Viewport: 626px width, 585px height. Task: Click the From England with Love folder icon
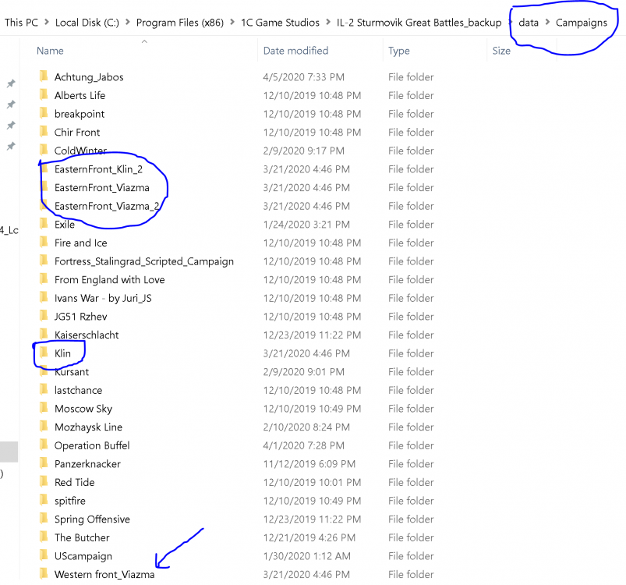(x=44, y=278)
